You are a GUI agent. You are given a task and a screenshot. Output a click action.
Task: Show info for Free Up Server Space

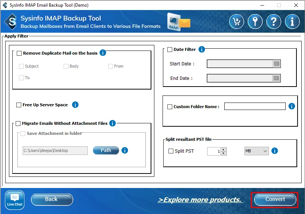75,105
